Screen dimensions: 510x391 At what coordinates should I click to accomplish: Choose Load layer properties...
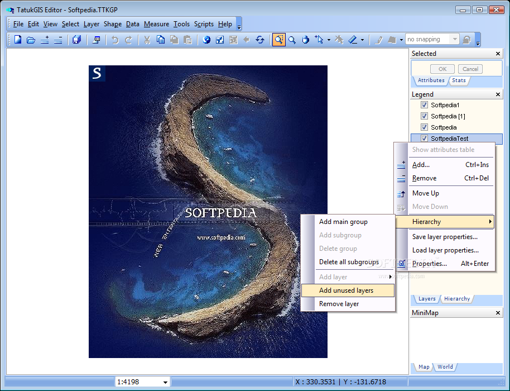445,250
